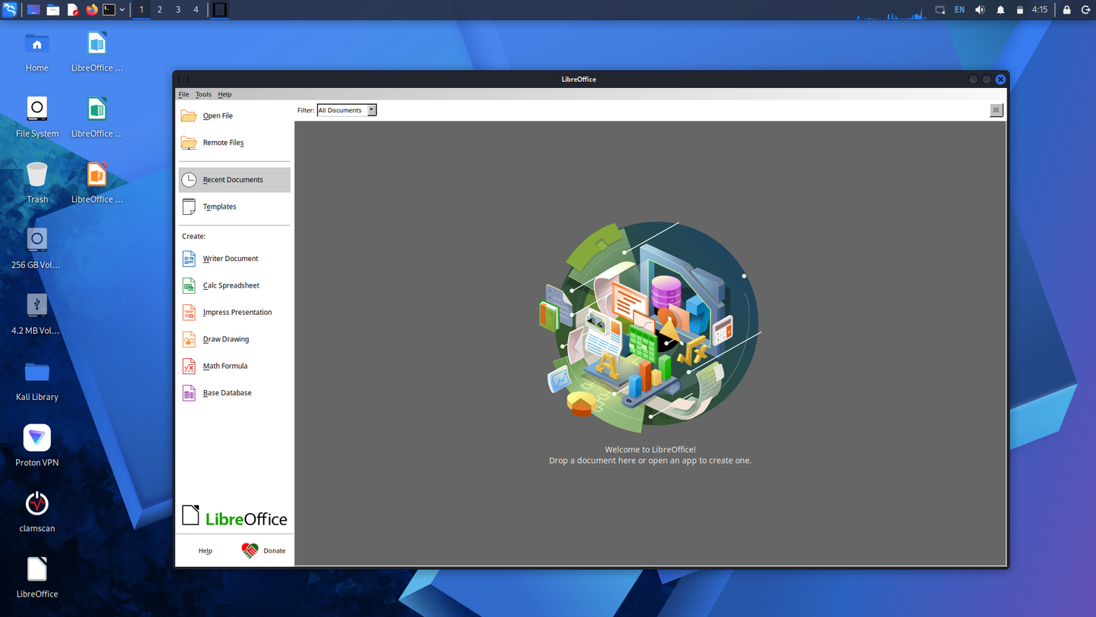Select the clamscan desktop icon
The width and height of the screenshot is (1096, 617).
point(36,512)
